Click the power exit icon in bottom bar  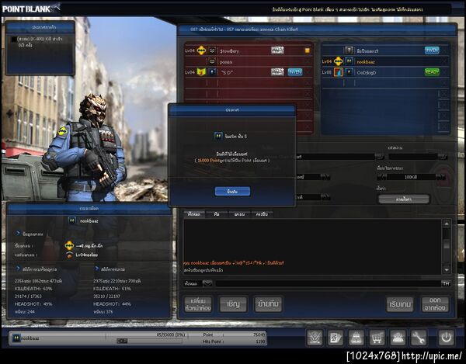[x=446, y=338]
